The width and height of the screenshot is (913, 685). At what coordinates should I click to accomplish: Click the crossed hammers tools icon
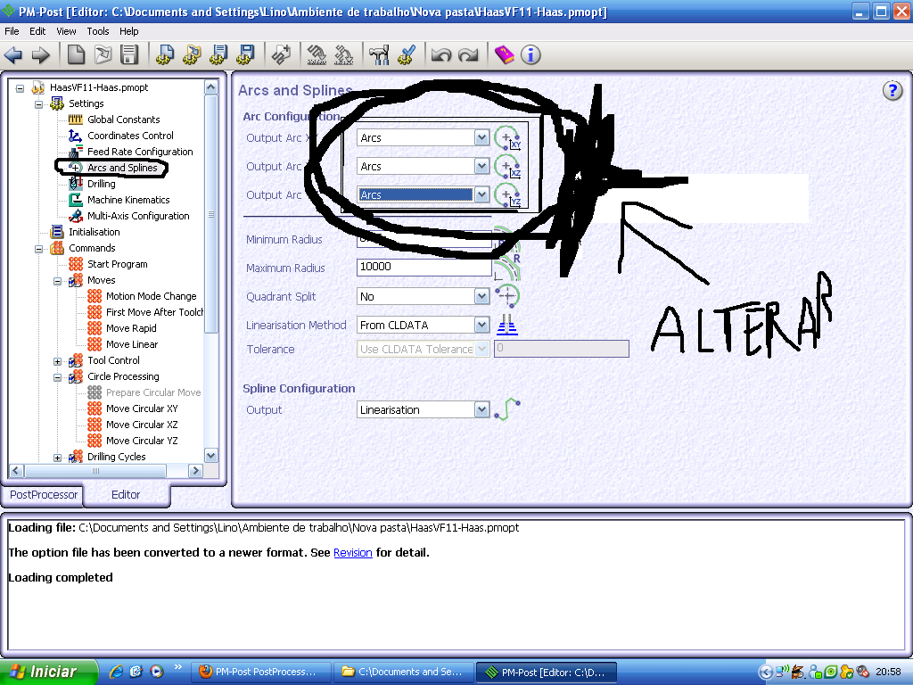(x=379, y=55)
